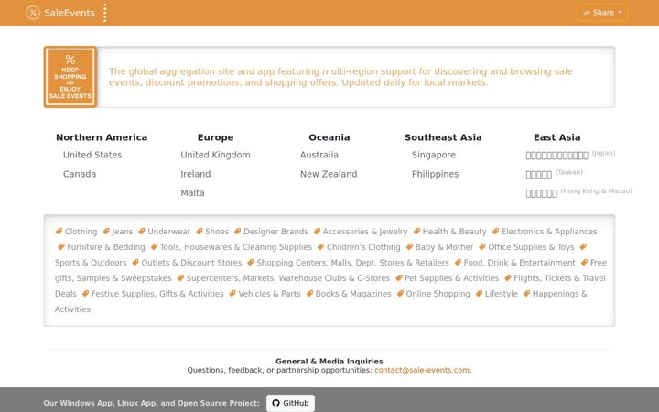The width and height of the screenshot is (659, 412).
Task: Click the tag icon beside Designer Brands
Action: pyautogui.click(x=237, y=232)
